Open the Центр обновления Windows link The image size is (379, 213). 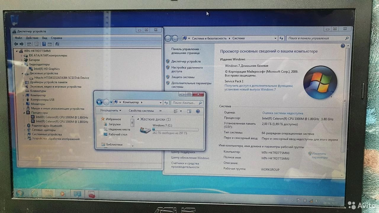[190, 158]
